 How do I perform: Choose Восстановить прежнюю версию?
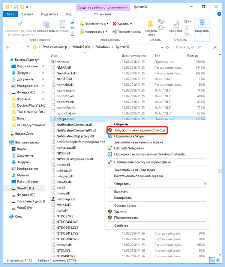138,176
